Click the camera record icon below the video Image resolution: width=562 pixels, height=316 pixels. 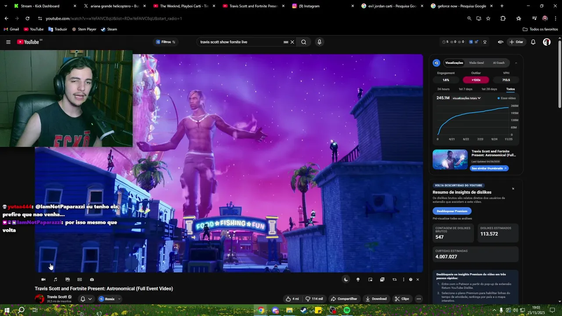(43, 280)
